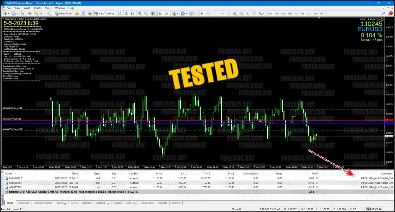The width and height of the screenshot is (395, 212).
Task: Zoom in on the chart
Action: (x=140, y=13)
